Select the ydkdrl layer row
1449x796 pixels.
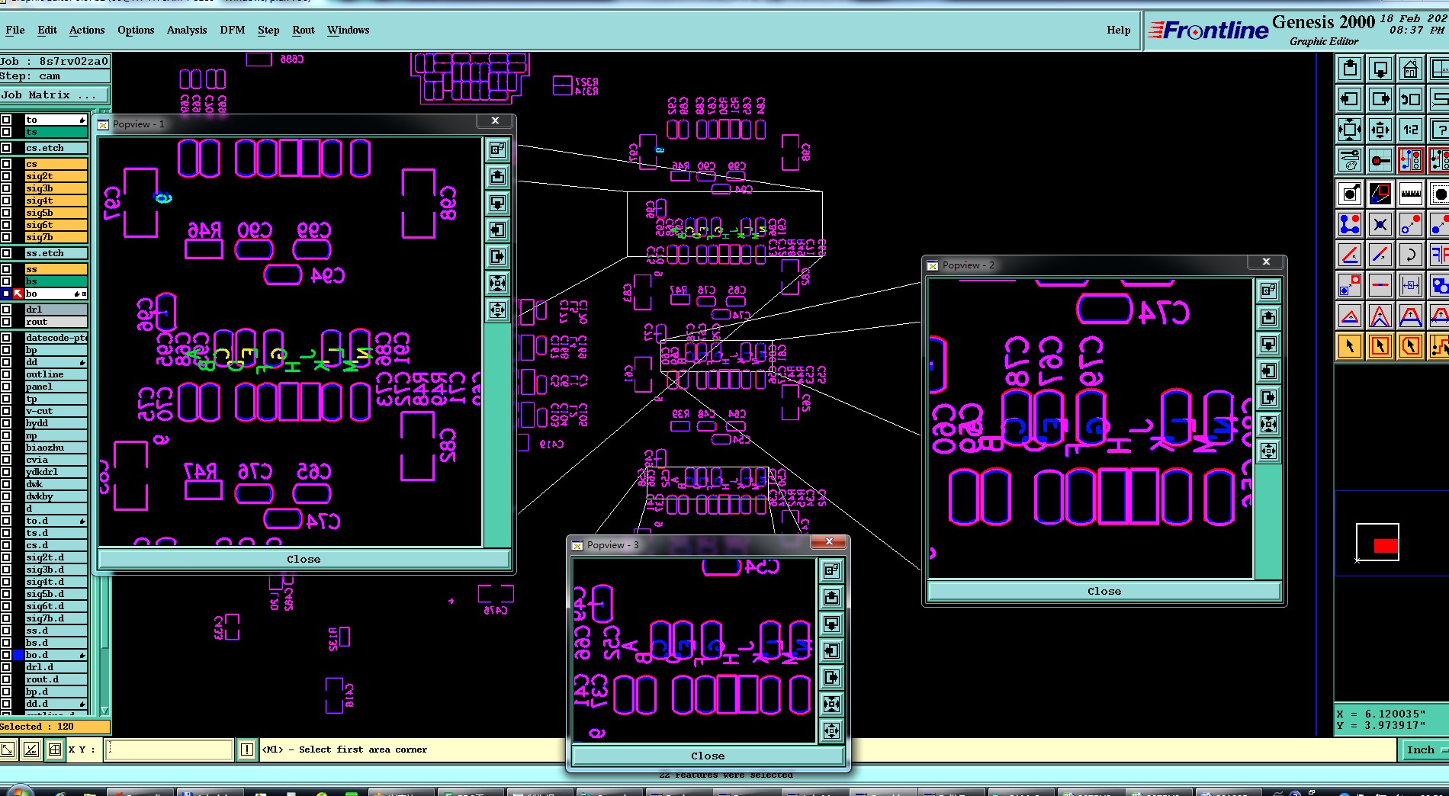pos(56,472)
